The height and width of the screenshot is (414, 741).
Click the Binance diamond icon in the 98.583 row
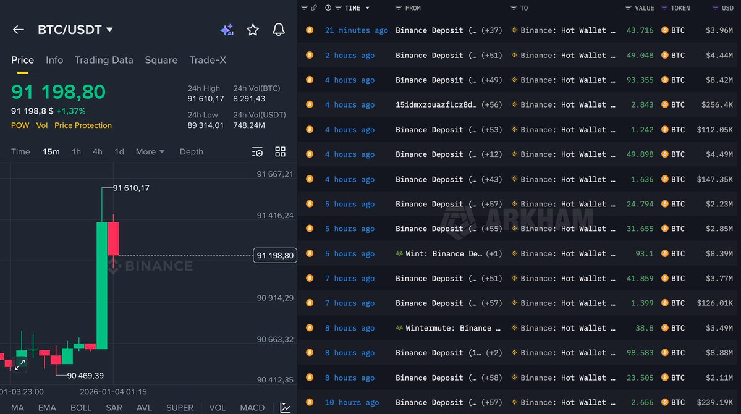(514, 352)
